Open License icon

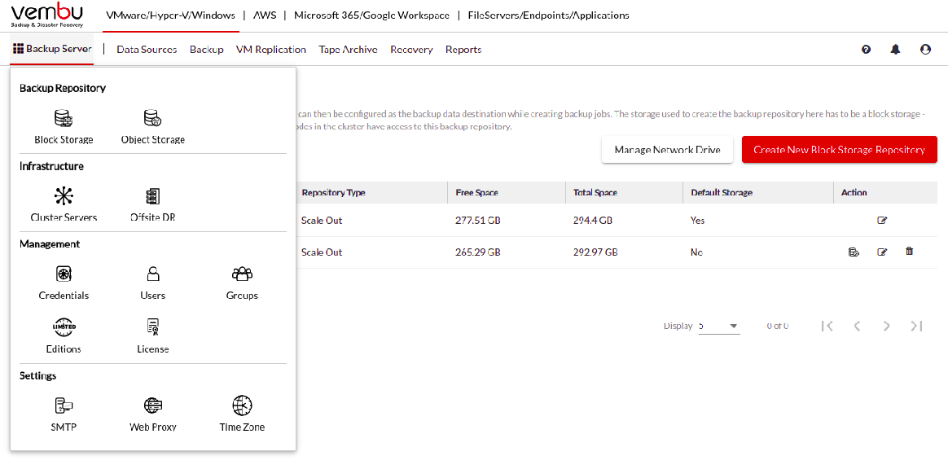point(152,327)
